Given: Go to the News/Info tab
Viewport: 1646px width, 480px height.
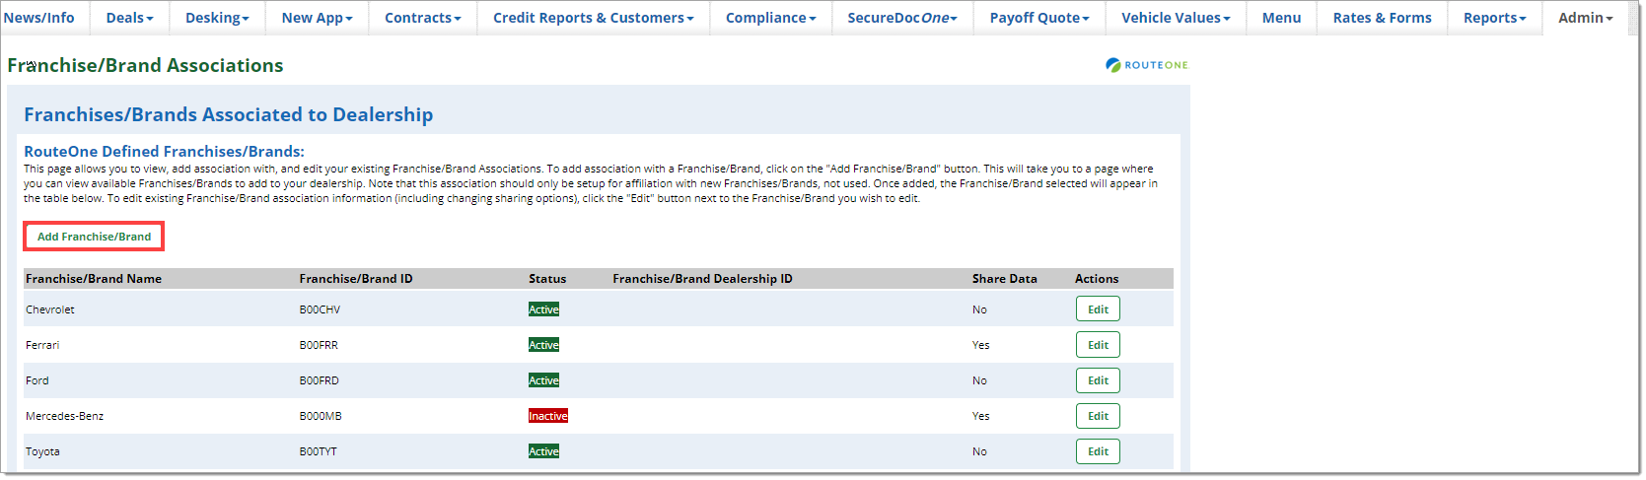Looking at the screenshot, I should click(x=39, y=18).
